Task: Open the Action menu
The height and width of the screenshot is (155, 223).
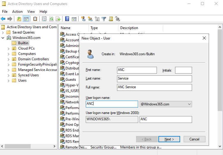Action: point(17,12)
